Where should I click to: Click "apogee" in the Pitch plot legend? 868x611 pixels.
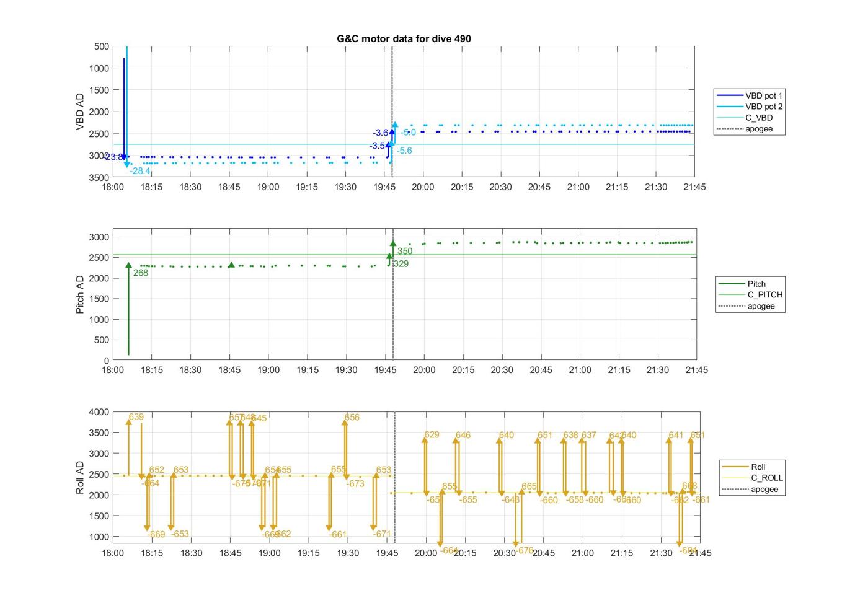coord(761,306)
